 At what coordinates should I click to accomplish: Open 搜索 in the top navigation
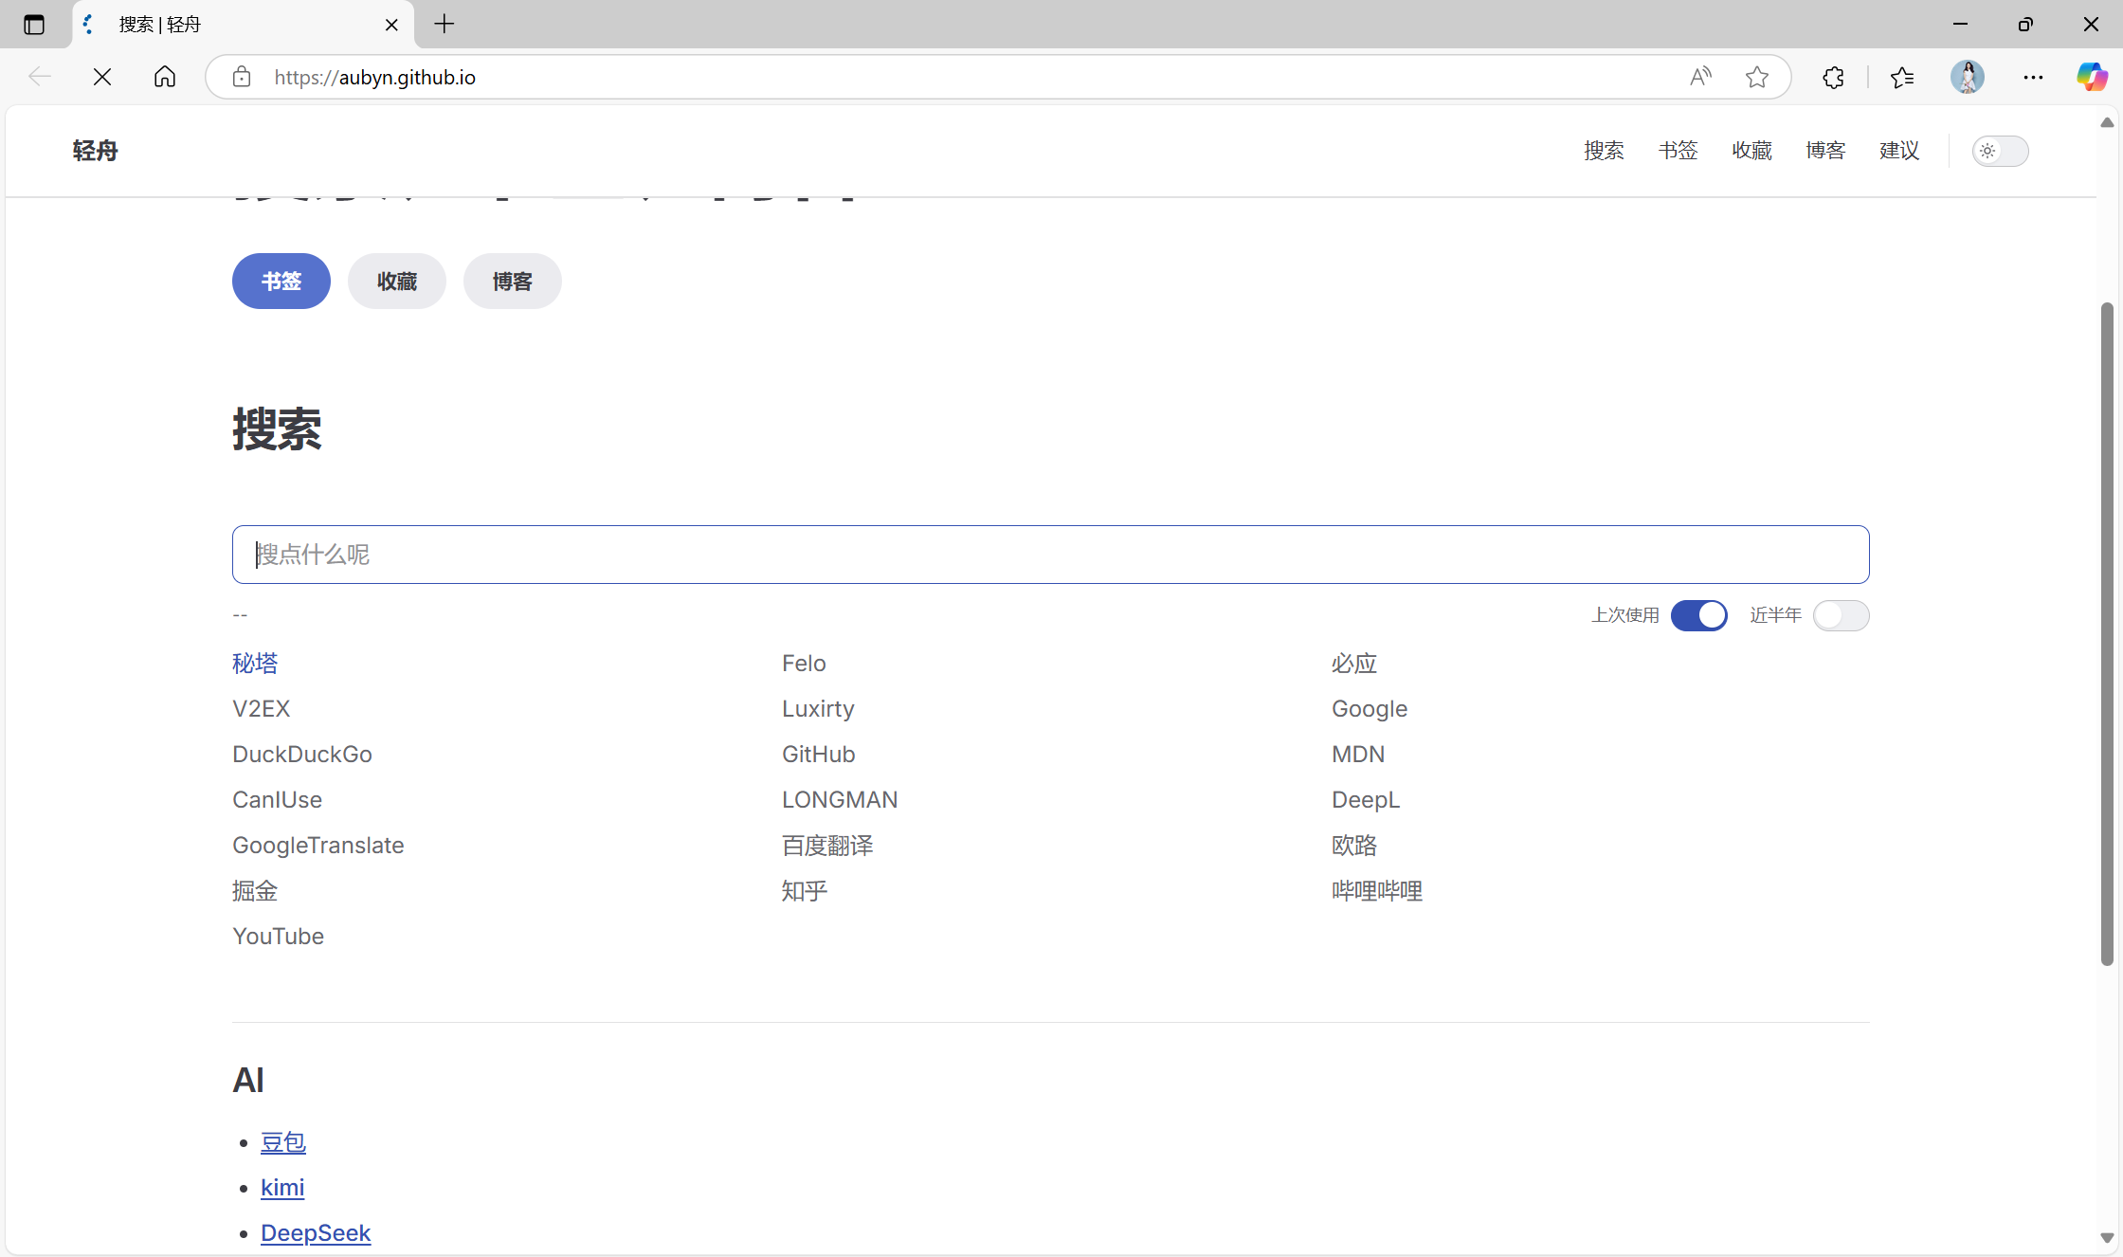pos(1604,151)
